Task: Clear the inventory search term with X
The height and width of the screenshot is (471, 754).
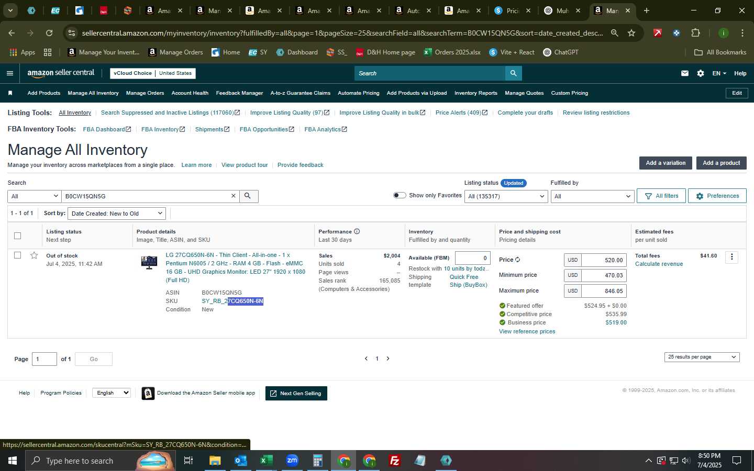Action: click(234, 196)
